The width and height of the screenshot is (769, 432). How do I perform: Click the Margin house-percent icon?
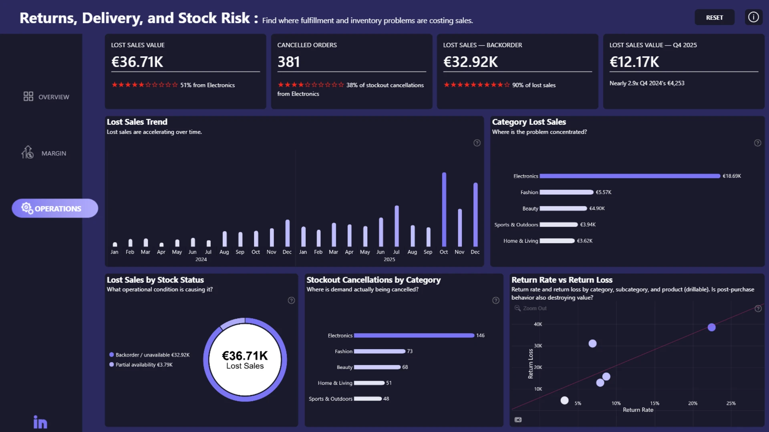(x=27, y=152)
